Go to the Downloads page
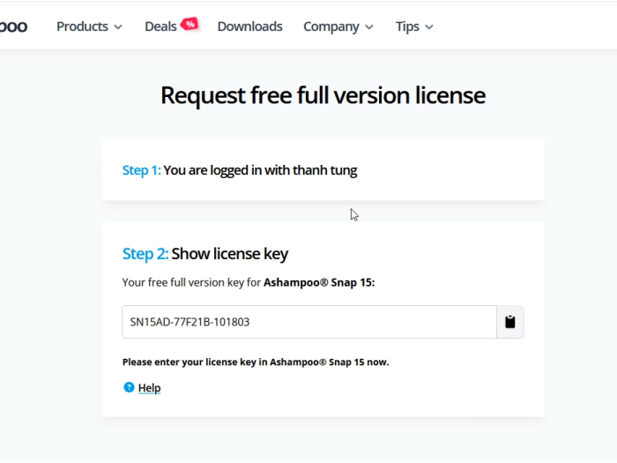 coord(249,26)
